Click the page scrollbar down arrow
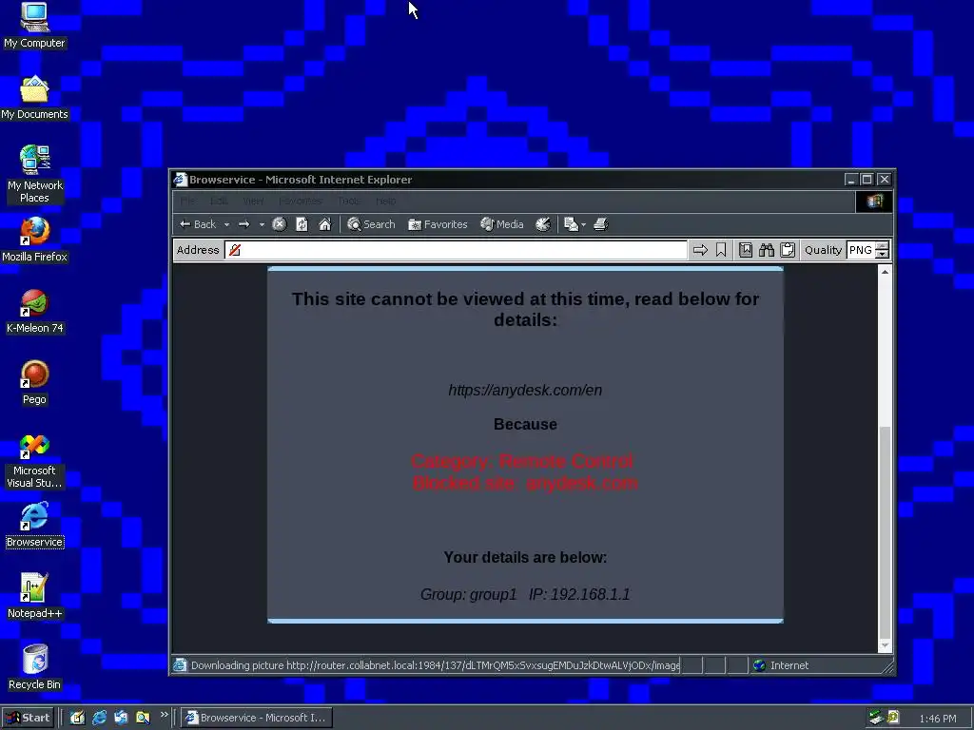Viewport: 974px width, 730px height. pyautogui.click(x=886, y=646)
